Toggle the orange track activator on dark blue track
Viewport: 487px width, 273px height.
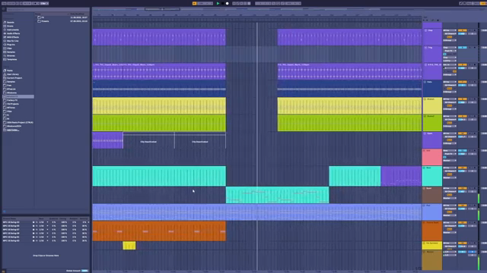[462, 82]
